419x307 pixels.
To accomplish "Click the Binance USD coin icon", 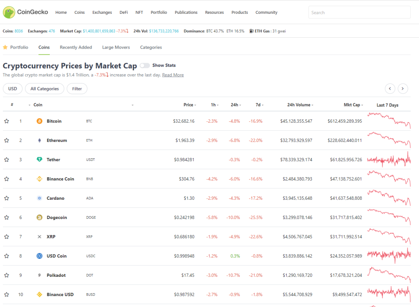I will tap(39, 294).
